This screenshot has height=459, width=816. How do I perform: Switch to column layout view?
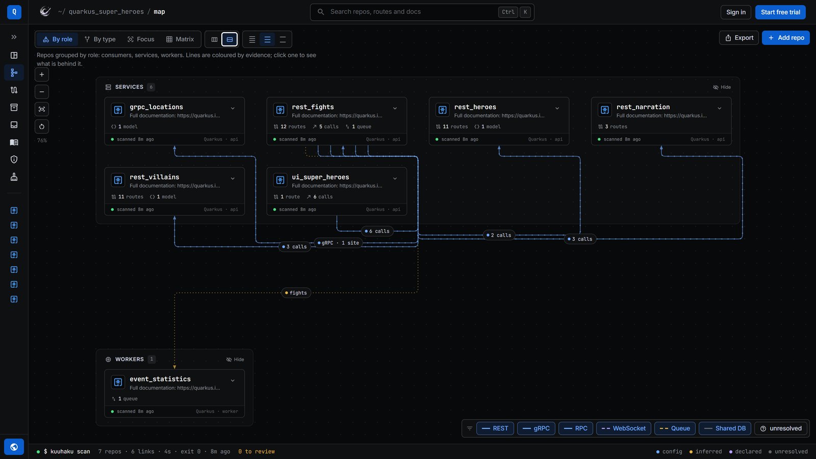pyautogui.click(x=214, y=39)
